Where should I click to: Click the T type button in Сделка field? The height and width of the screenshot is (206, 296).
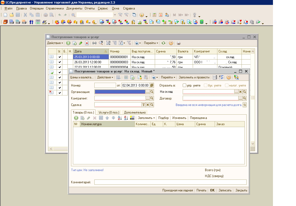[x=144, y=105]
